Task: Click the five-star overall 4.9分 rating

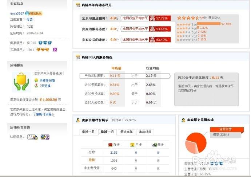Action: tap(188, 18)
